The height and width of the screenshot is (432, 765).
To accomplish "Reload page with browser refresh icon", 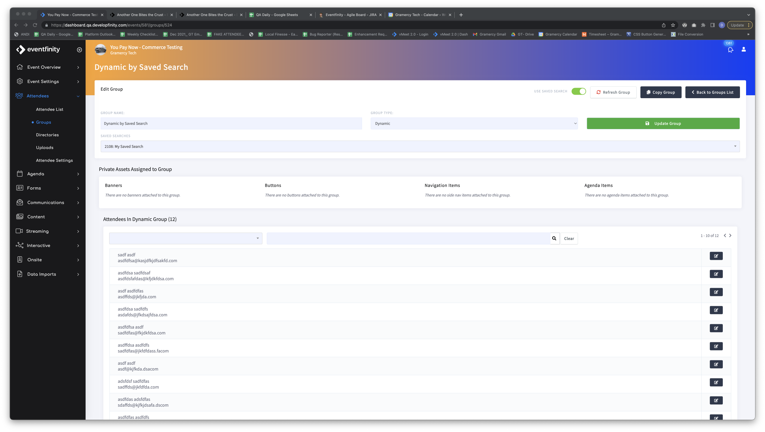I will click(35, 25).
